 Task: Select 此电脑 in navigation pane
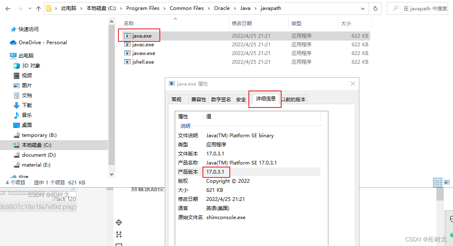pyautogui.click(x=26, y=56)
